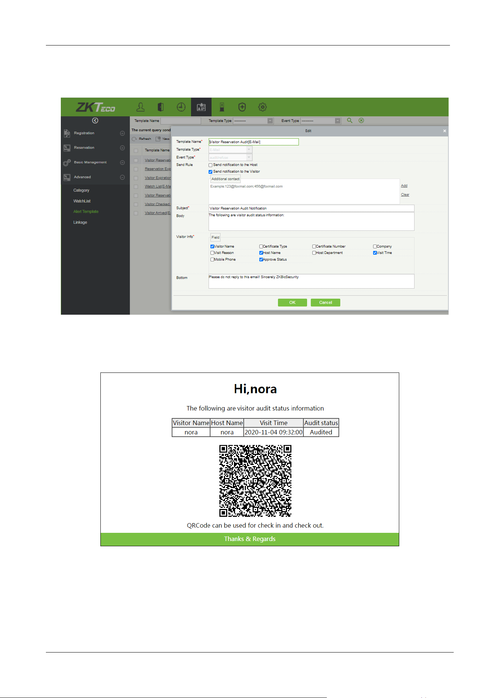
Task: Open Template Type filter dropdown
Action: (x=270, y=121)
